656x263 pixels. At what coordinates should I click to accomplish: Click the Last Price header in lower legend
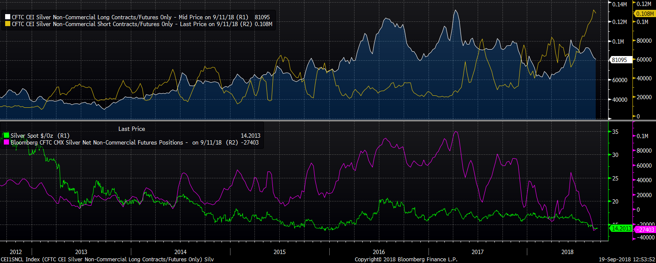(131, 129)
